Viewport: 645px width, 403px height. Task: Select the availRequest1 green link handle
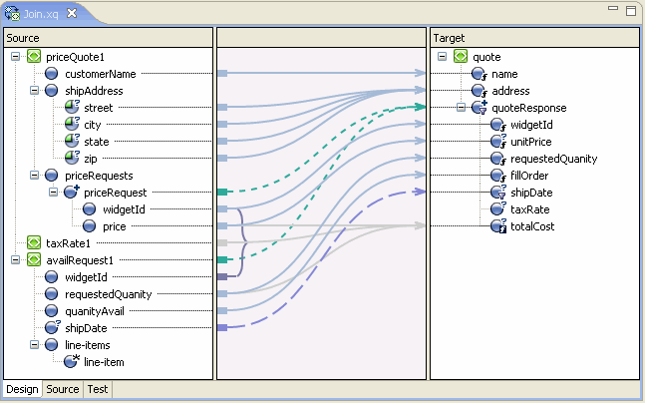click(x=222, y=259)
